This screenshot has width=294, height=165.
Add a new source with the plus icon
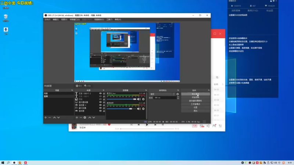pyautogui.click(x=77, y=117)
